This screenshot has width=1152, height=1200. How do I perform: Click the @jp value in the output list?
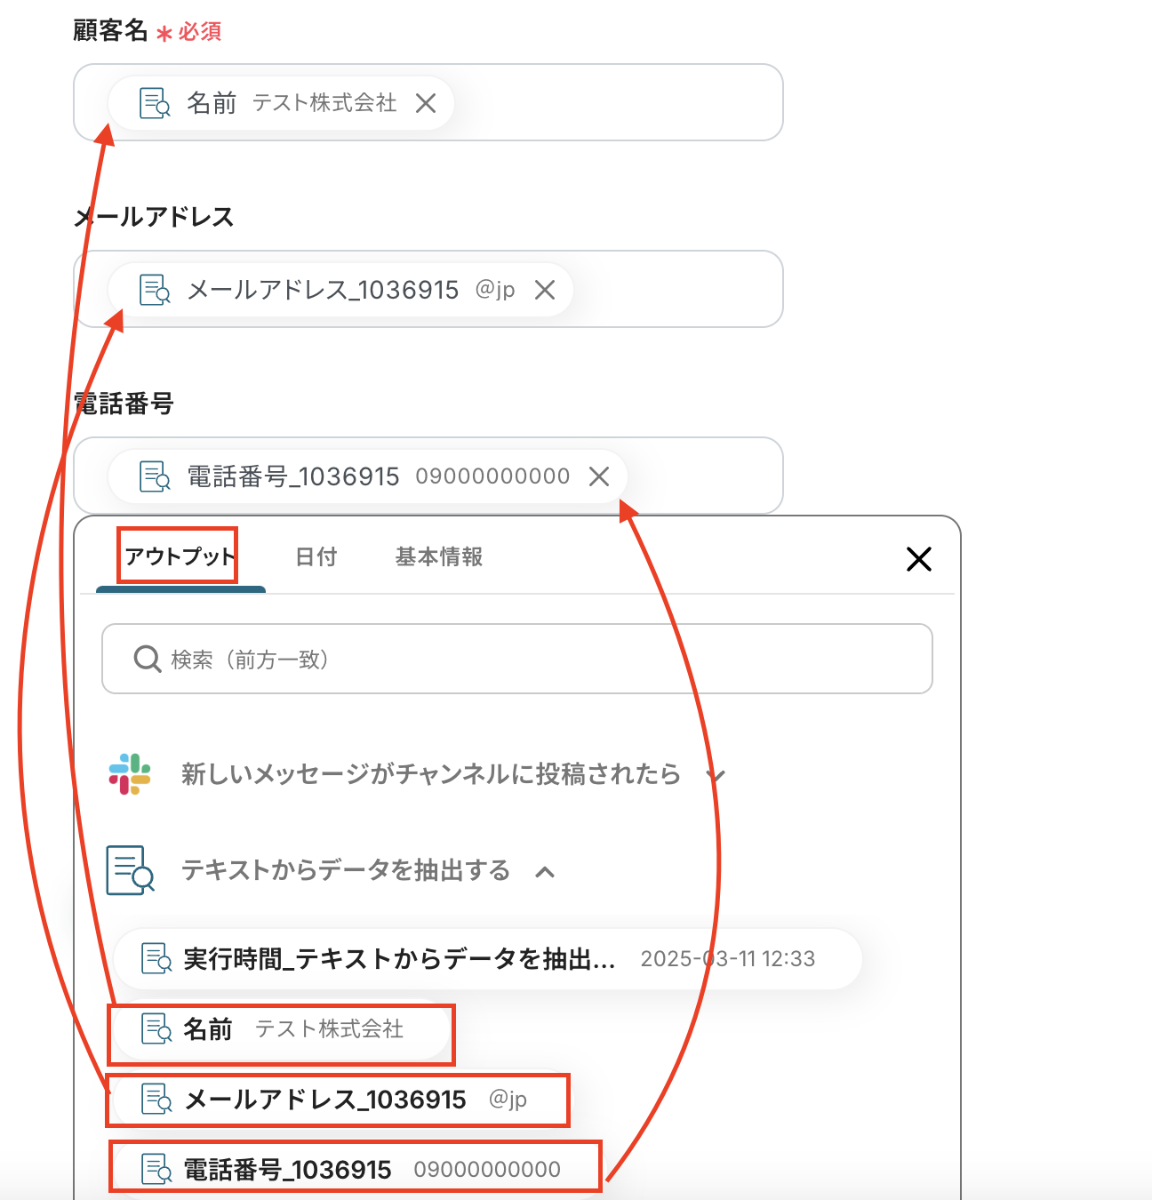point(508,1100)
